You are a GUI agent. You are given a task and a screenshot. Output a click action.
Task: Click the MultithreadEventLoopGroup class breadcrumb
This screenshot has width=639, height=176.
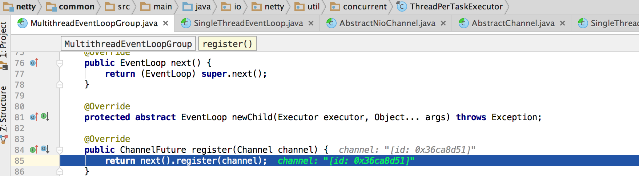pos(128,44)
